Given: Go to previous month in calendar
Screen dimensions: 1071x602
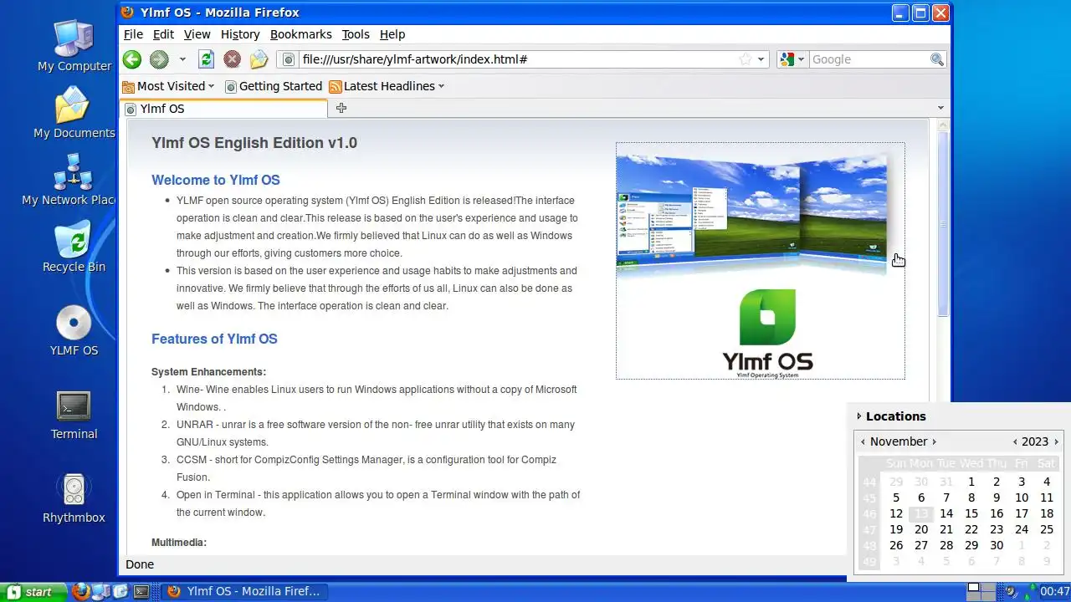Looking at the screenshot, I should [863, 441].
